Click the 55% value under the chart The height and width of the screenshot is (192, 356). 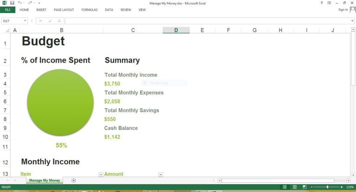[62, 146]
